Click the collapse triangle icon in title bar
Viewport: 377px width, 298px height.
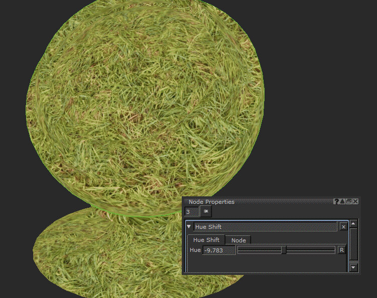[342, 201]
